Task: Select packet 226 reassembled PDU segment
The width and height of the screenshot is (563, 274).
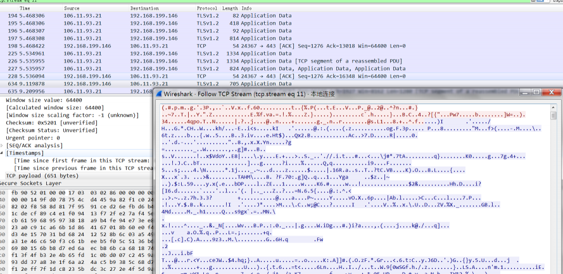Action: (x=281, y=61)
